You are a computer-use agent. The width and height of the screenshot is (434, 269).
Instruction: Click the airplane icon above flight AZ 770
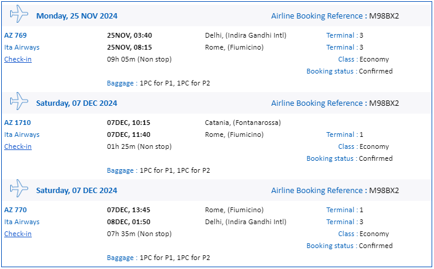point(19,188)
